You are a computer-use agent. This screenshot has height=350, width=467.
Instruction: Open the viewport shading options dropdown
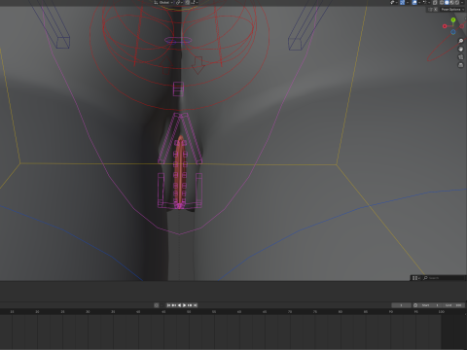[462, 2]
